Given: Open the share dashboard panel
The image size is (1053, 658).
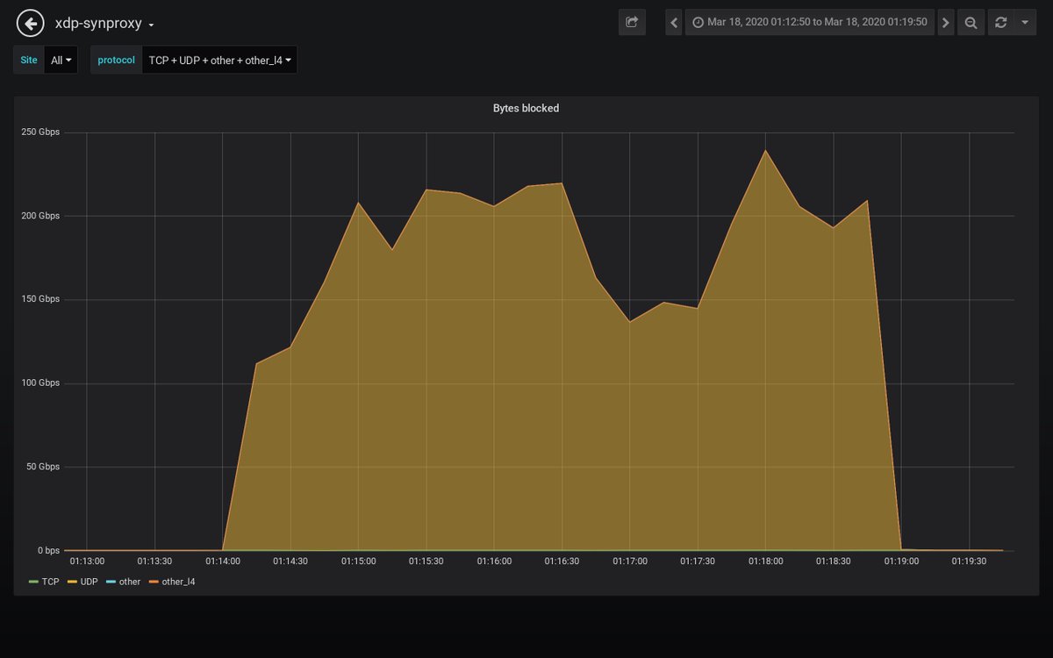Looking at the screenshot, I should click(631, 22).
